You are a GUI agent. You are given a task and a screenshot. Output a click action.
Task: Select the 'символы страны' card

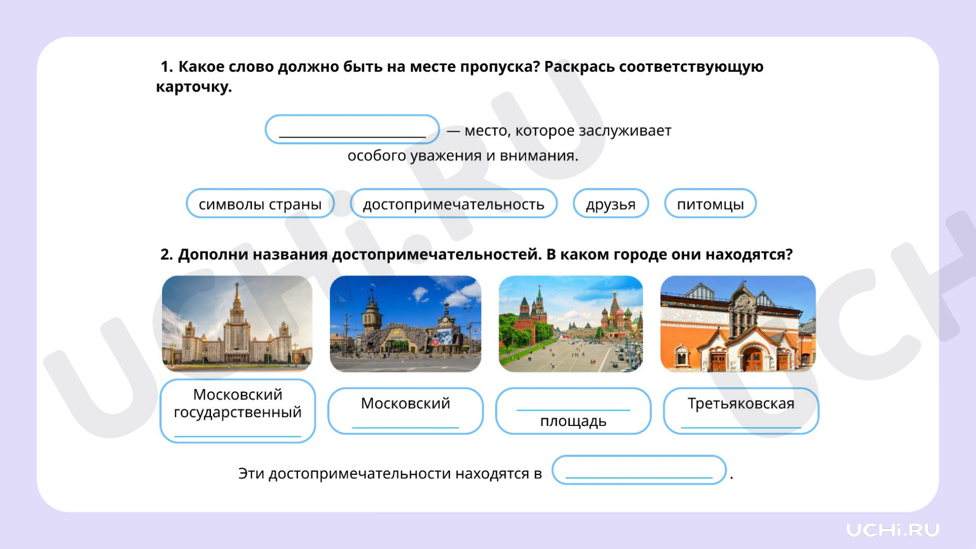click(260, 204)
